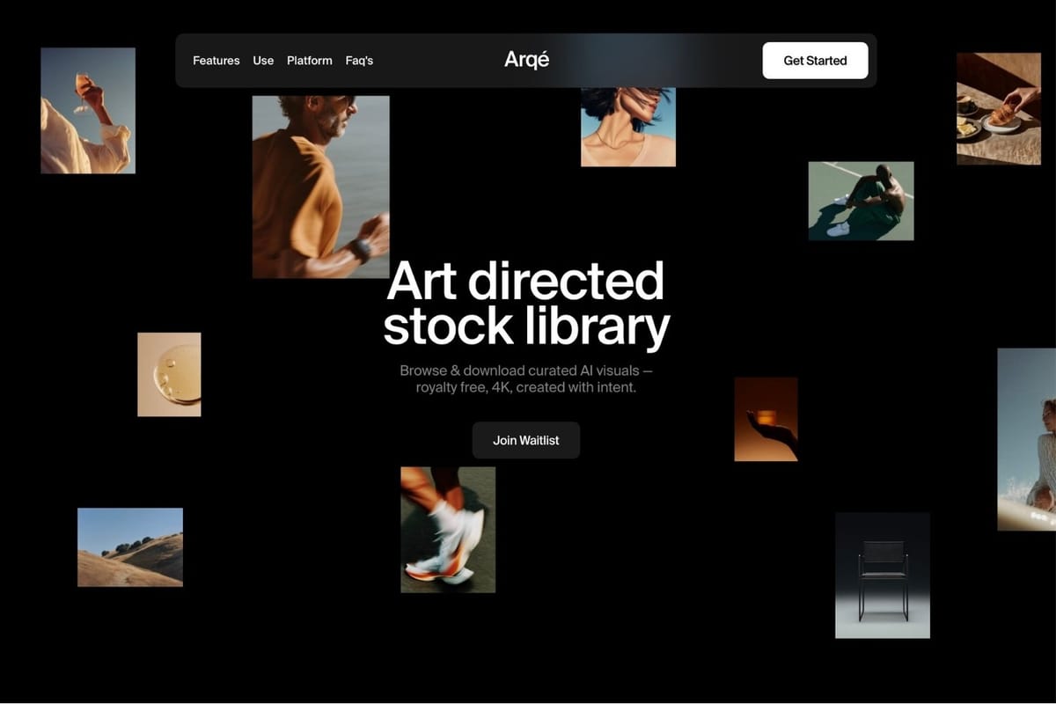Click the Arqé logo

coord(526,60)
